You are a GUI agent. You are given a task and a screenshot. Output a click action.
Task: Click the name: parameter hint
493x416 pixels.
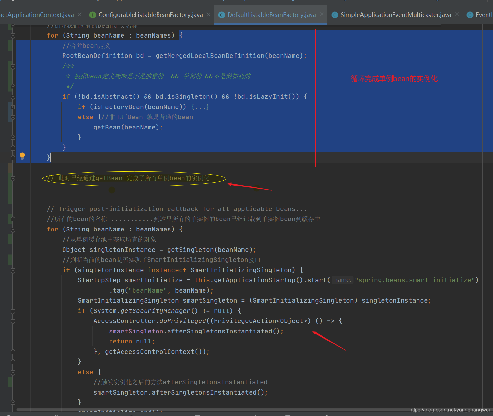pyautogui.click(x=342, y=280)
